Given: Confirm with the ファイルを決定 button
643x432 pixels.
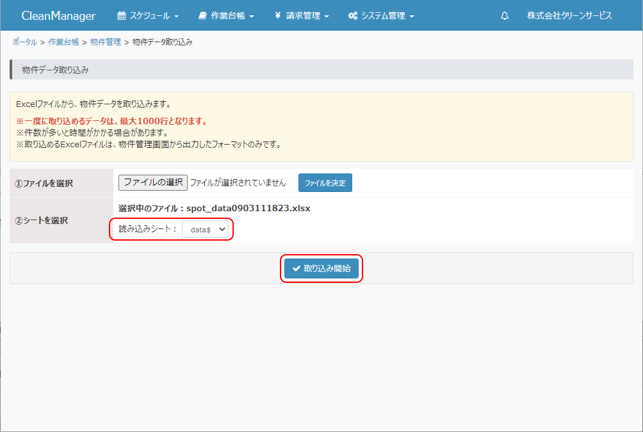Looking at the screenshot, I should pyautogui.click(x=325, y=183).
